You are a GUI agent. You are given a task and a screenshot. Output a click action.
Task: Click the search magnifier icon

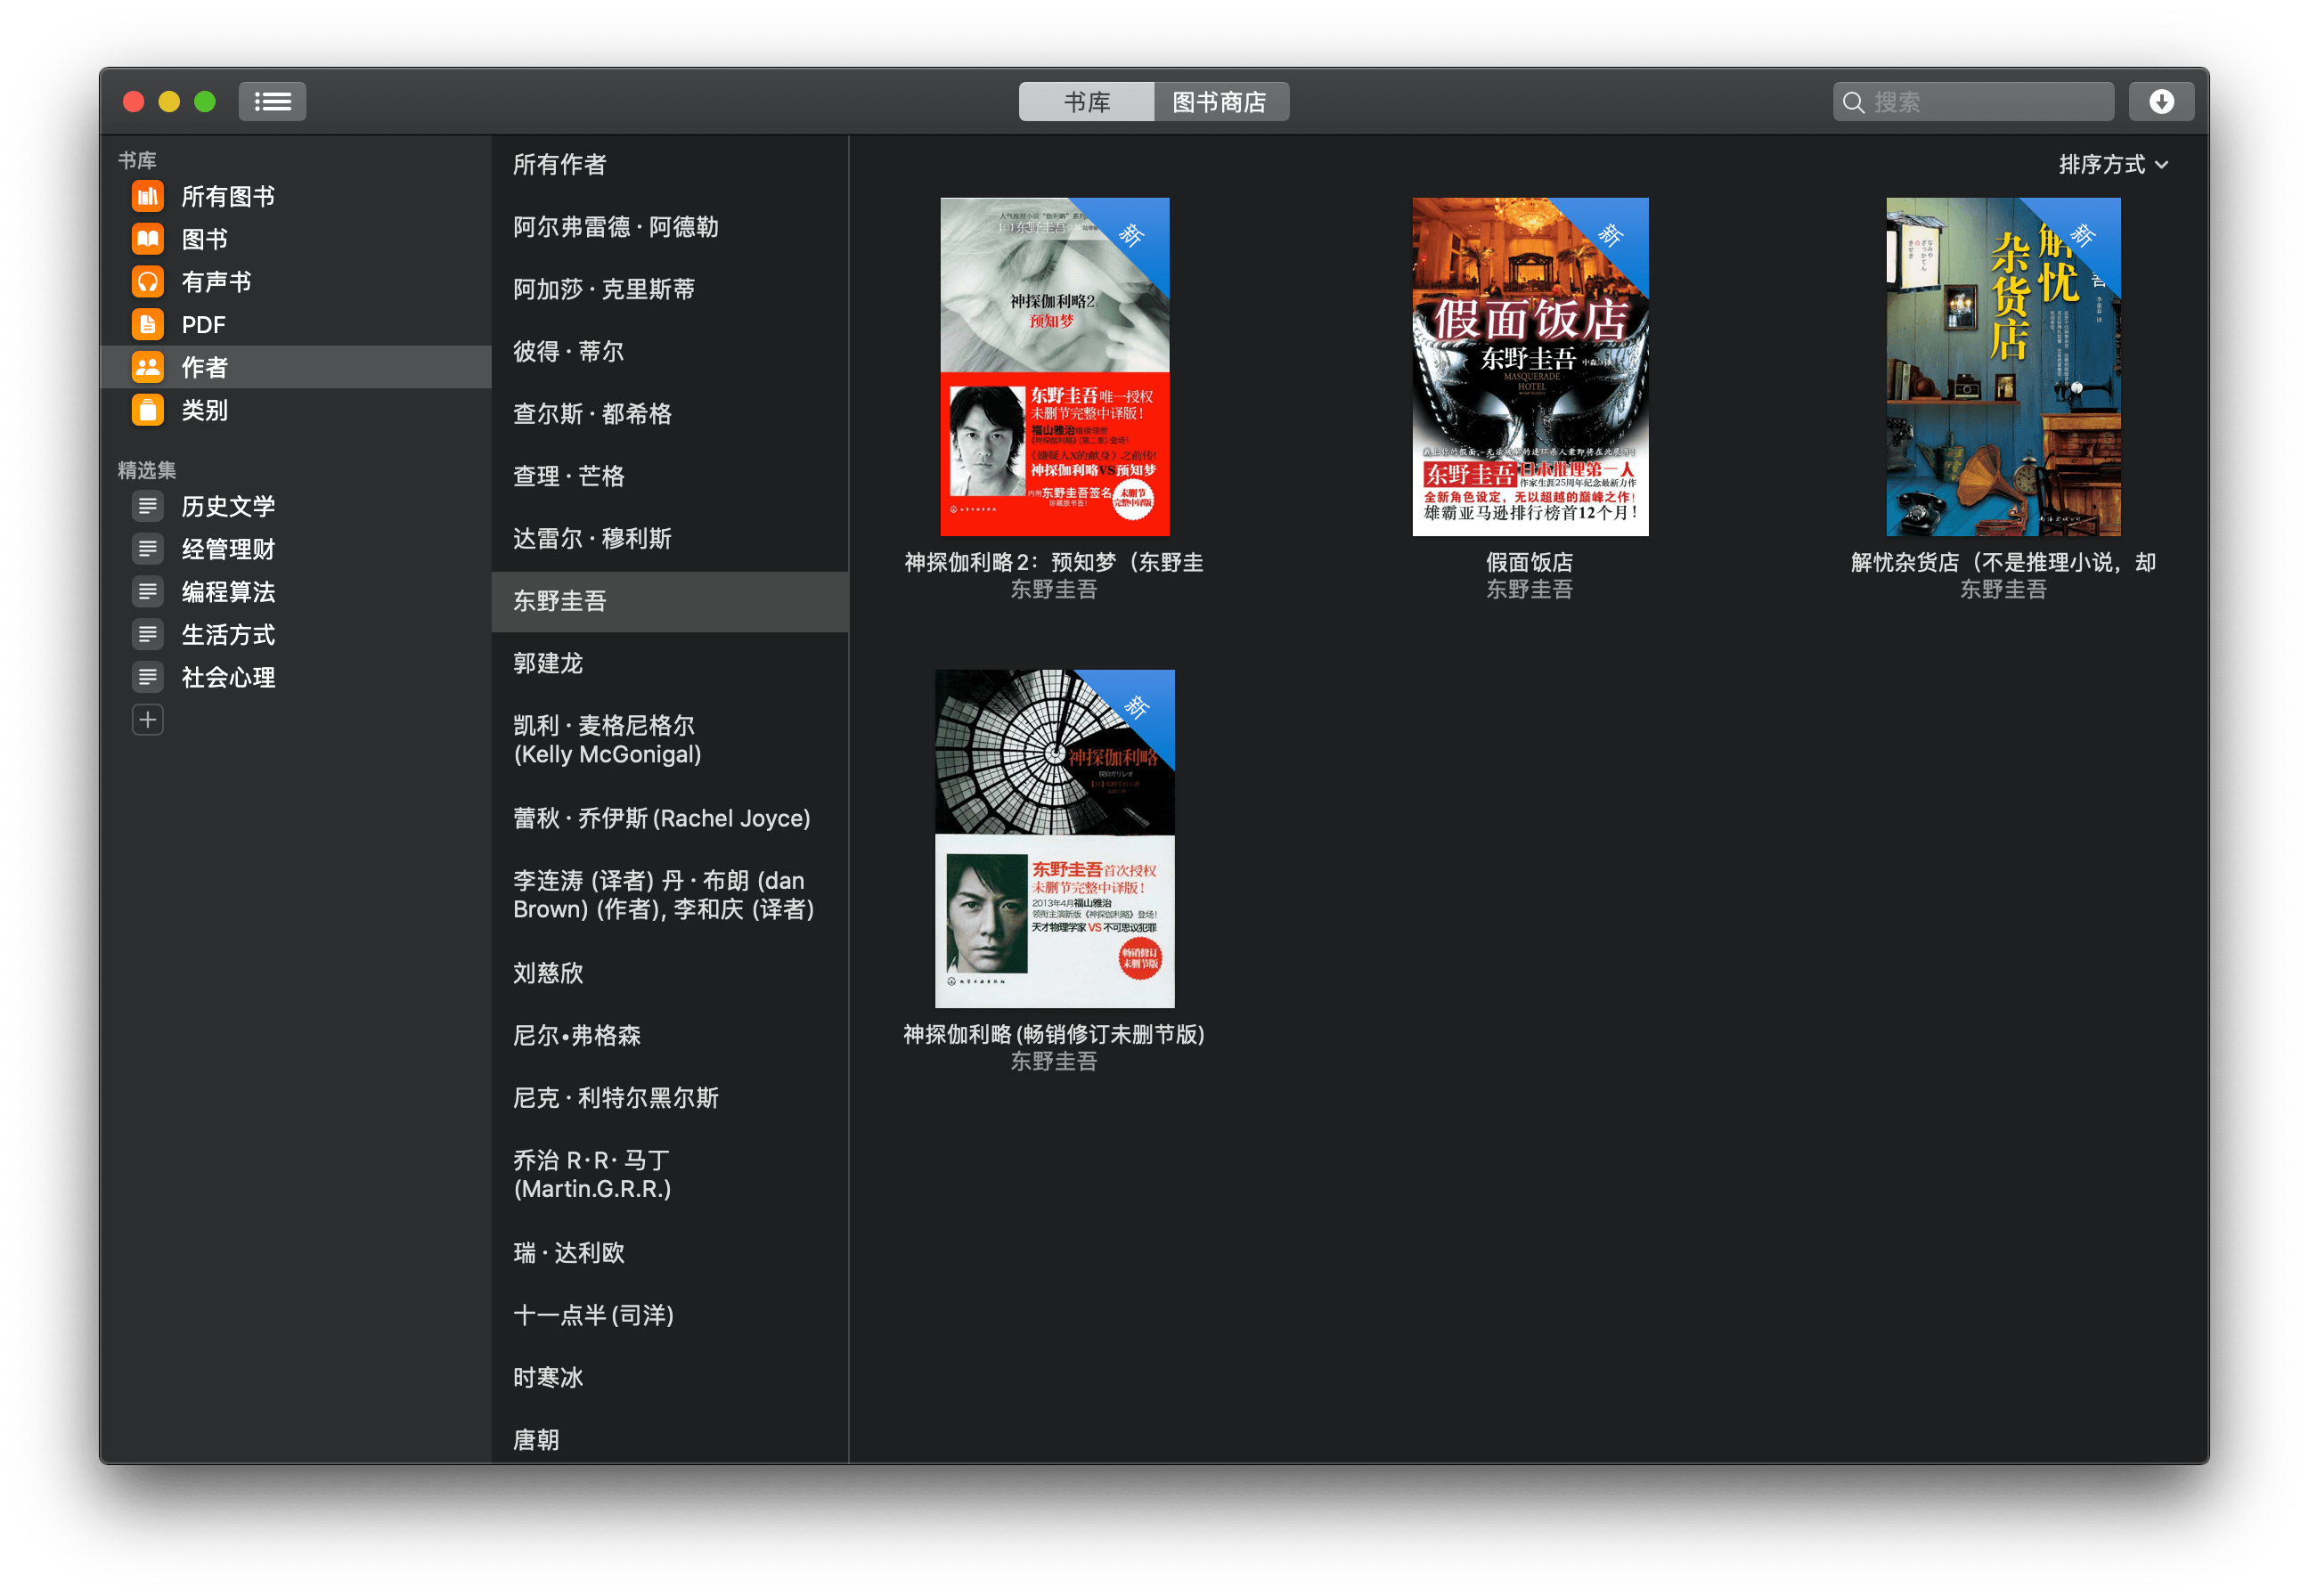[1853, 103]
